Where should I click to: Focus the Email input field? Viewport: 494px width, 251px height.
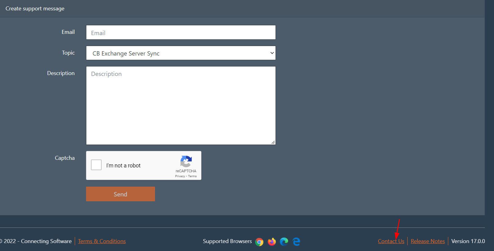181,32
